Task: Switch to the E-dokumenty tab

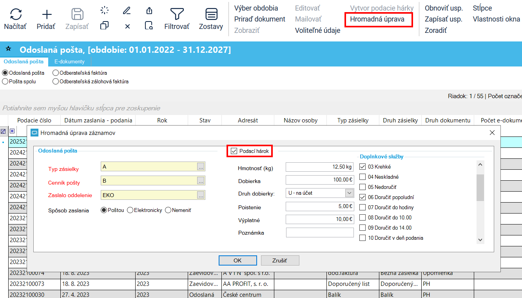Action: (69, 61)
